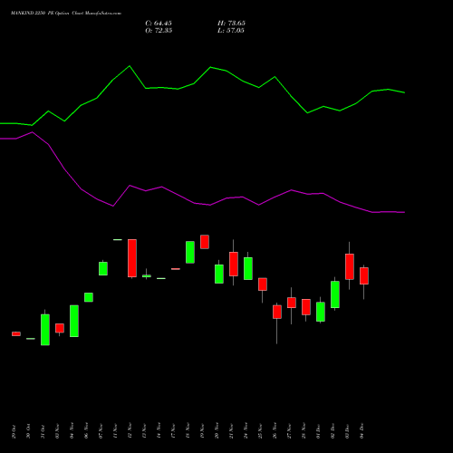The height and width of the screenshot is (453, 453).
Task: Select the 17 Nov date label
Action: click(173, 431)
